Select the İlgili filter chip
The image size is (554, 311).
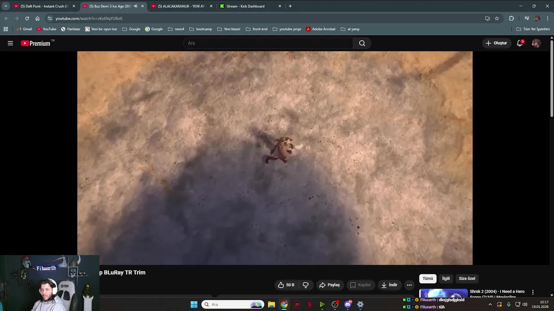[x=446, y=279]
